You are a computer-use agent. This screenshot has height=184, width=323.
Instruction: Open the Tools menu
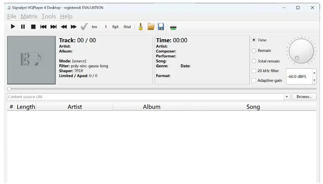[48, 16]
